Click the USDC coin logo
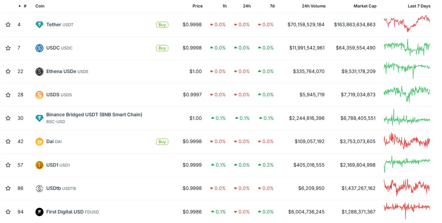Viewport: 442px width, 223px height. [x=39, y=48]
